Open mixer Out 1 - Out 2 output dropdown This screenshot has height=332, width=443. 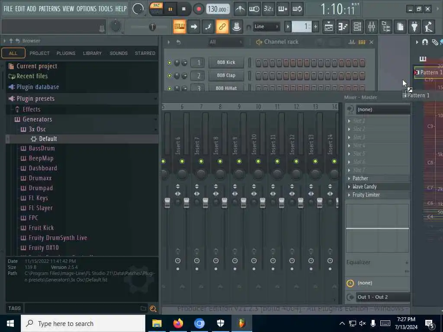point(382,297)
